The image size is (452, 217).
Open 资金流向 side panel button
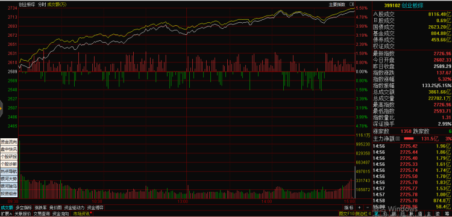coord(9,142)
